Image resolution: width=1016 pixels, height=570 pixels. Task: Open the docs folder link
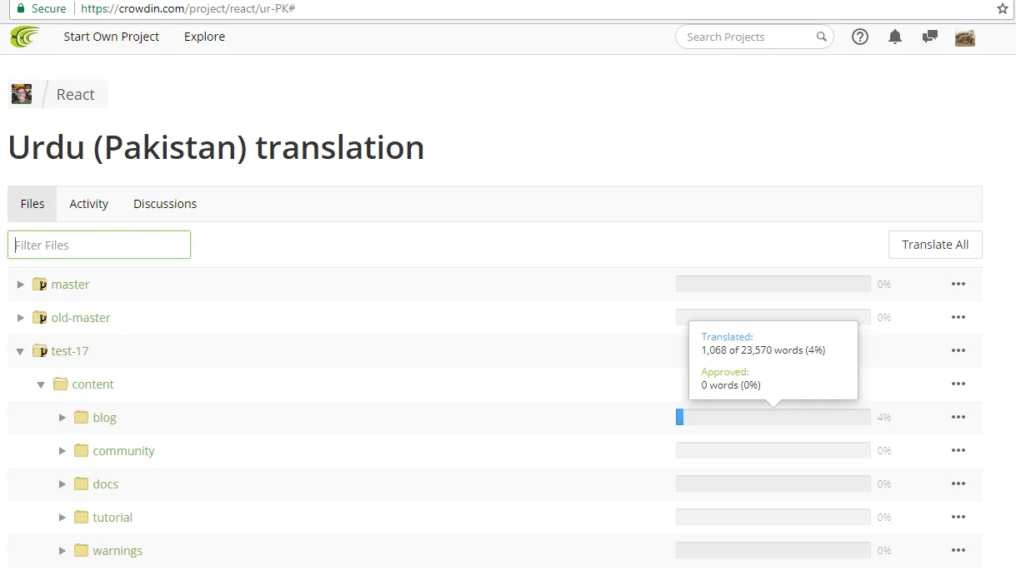106,484
